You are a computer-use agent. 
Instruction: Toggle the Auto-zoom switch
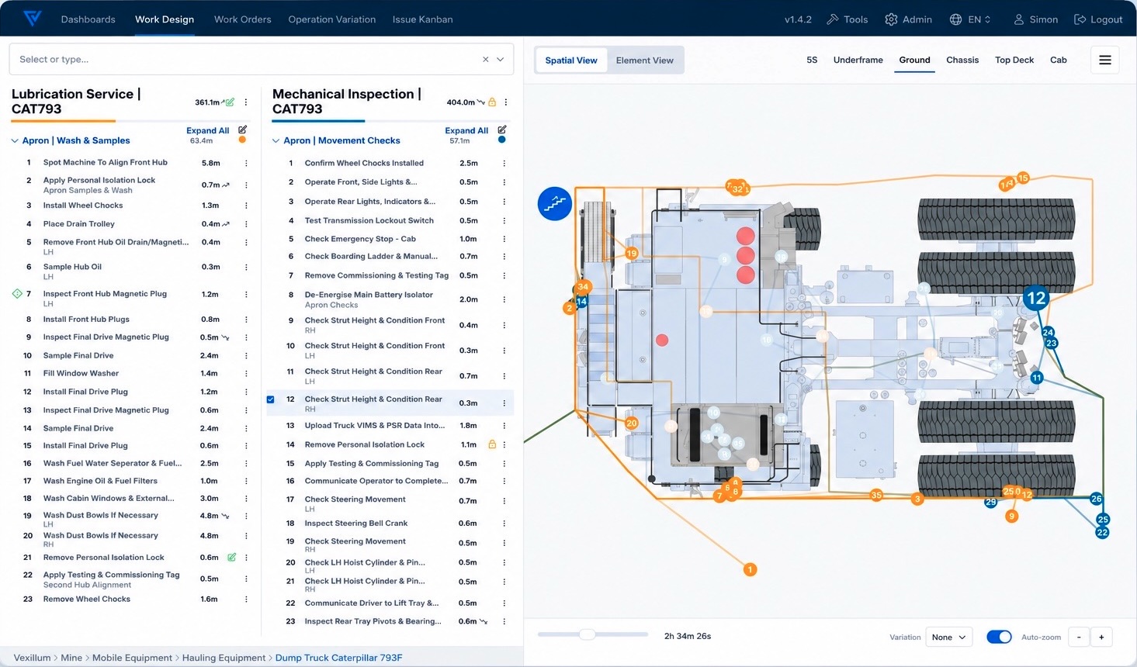(999, 637)
